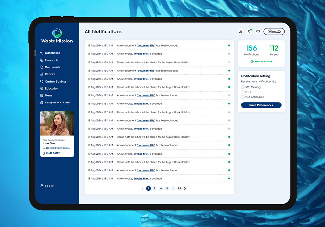This screenshot has height=227, width=325.
Task: Check the Push notification box
Action: (x=243, y=97)
